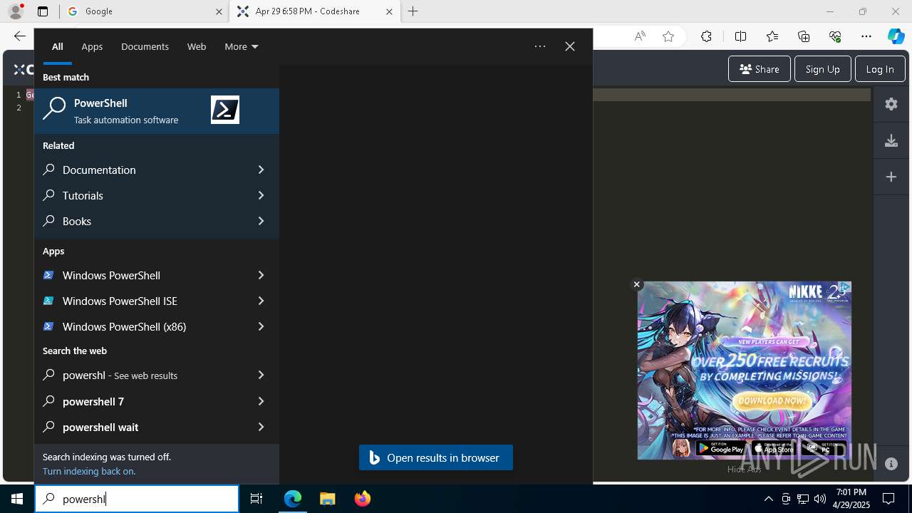Close the NIKKE advertisement
The width and height of the screenshot is (912, 513).
pyautogui.click(x=637, y=284)
